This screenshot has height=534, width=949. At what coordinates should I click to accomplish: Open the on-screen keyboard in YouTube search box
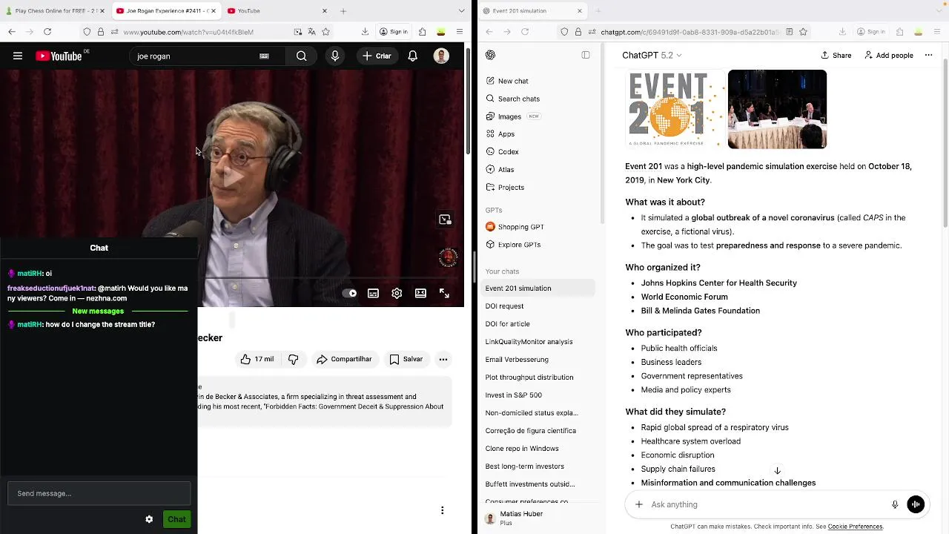coord(264,56)
